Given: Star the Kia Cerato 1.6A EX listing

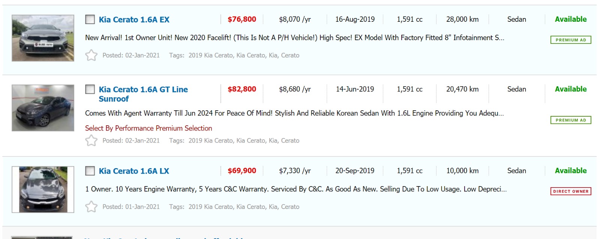Looking at the screenshot, I should (91, 56).
